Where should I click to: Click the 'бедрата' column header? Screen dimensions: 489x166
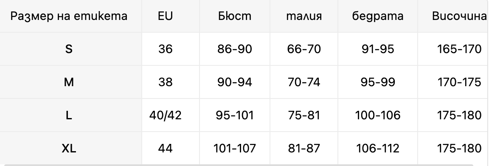378,16
